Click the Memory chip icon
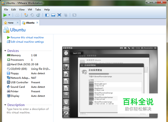 click(8, 55)
